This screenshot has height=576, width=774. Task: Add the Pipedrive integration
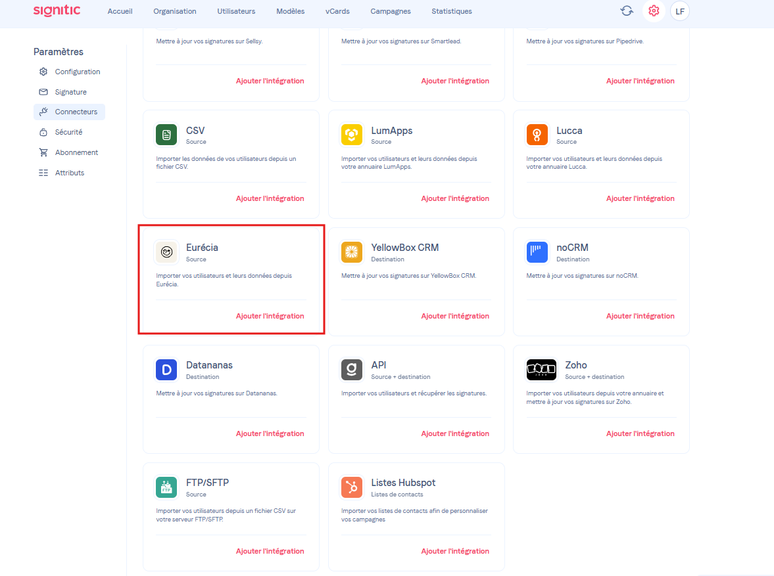[x=641, y=81]
